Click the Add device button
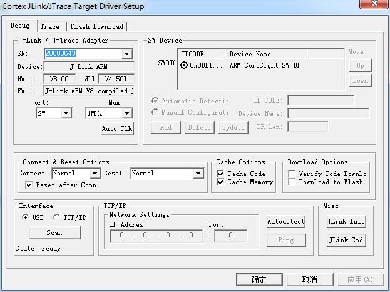390x292 pixels. (x=166, y=127)
